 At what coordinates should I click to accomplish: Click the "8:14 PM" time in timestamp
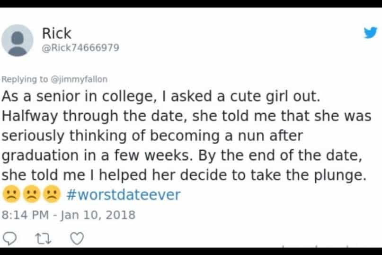(26, 215)
